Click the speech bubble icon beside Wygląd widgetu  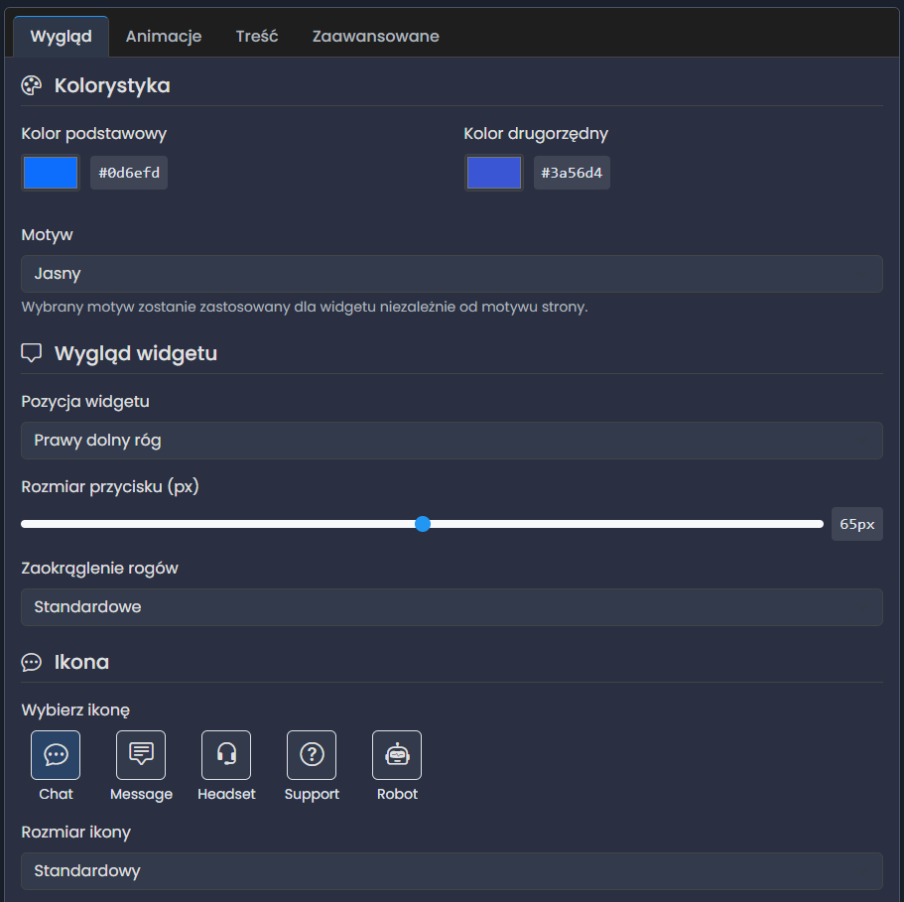coord(32,353)
